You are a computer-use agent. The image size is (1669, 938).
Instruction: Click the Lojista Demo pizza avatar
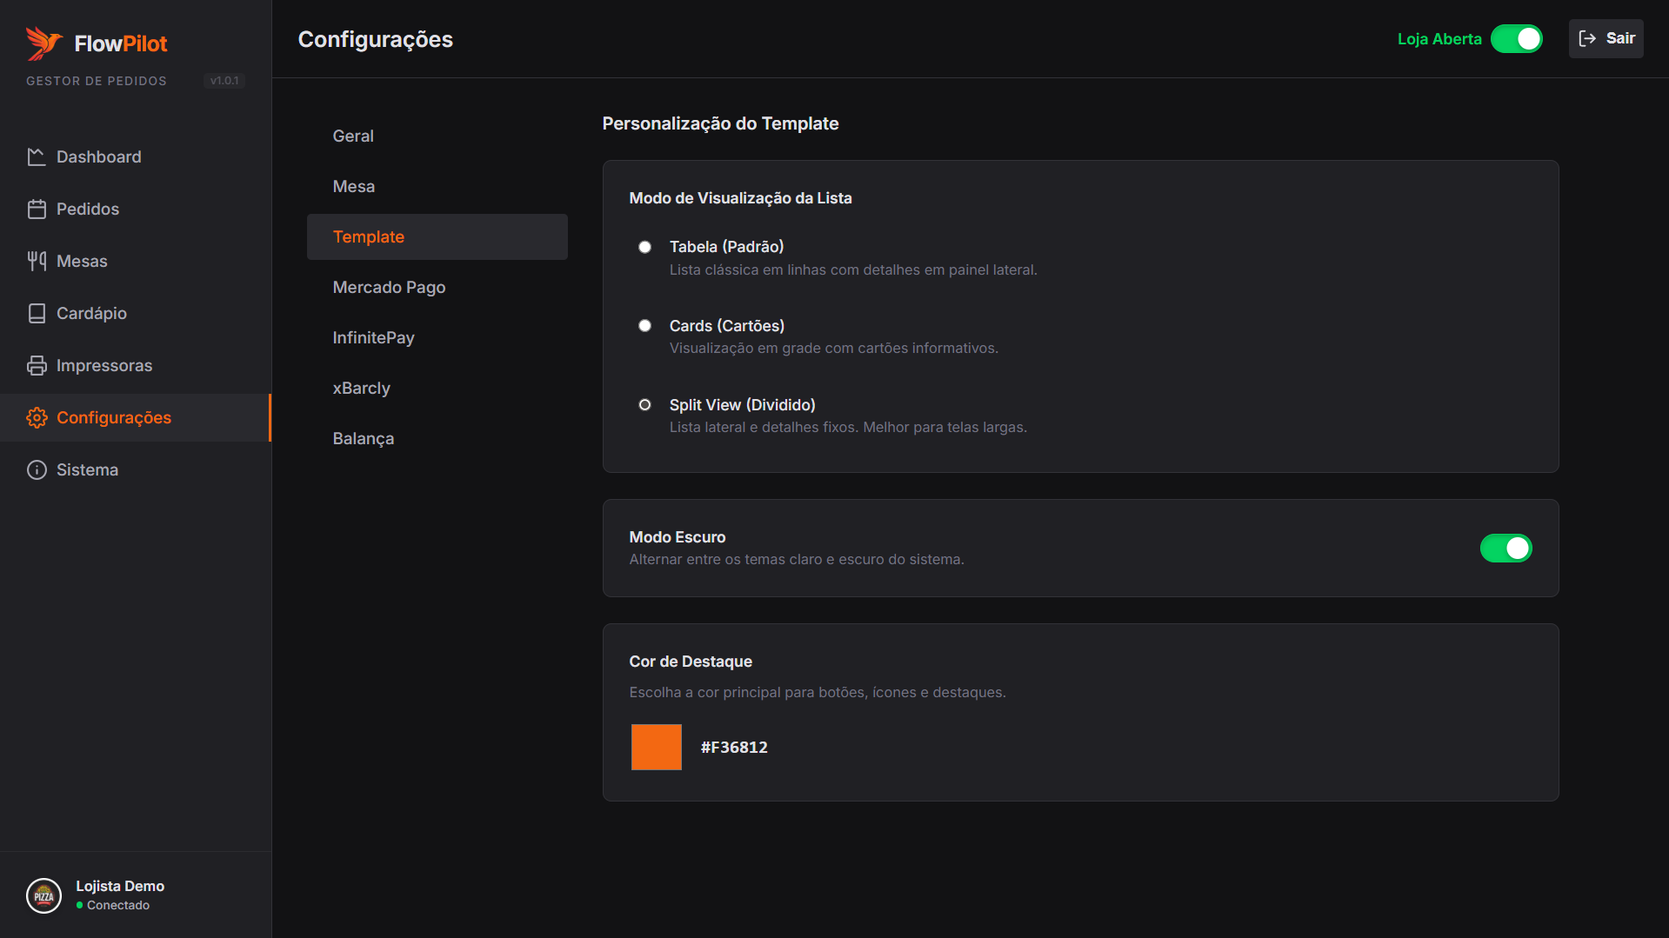click(x=43, y=895)
